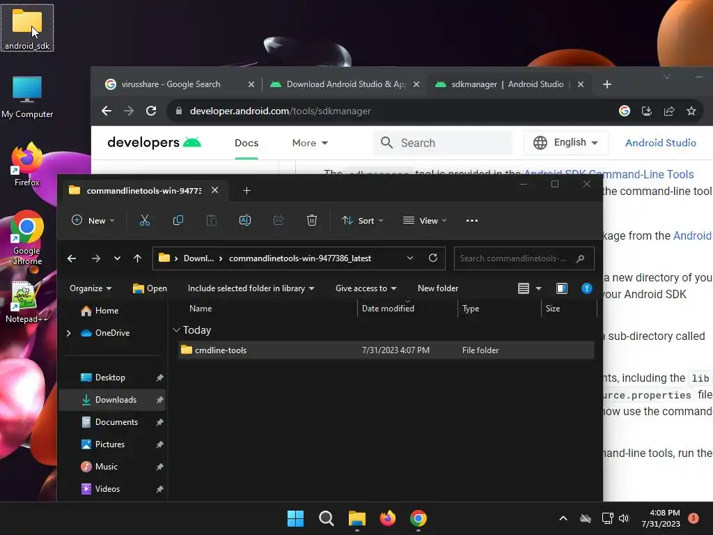
Task: Open Documents in navigation pane
Action: pyautogui.click(x=112, y=422)
